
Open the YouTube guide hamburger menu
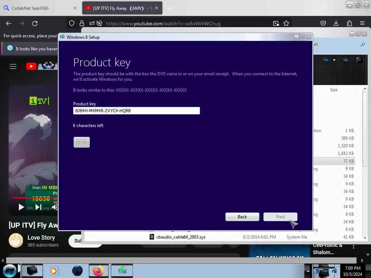tap(13, 67)
